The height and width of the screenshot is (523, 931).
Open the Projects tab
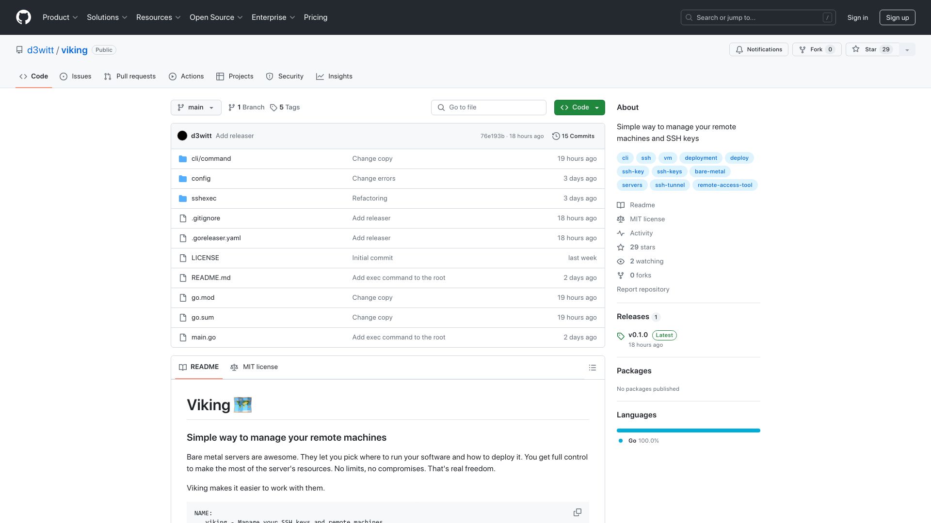point(235,77)
